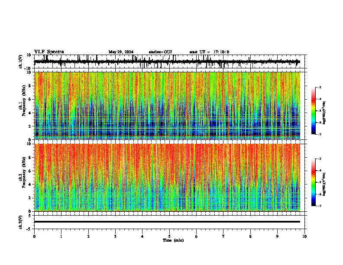This screenshot has height=265, width=343.
Task: Click time axis tick label 2
Action: point(88,236)
